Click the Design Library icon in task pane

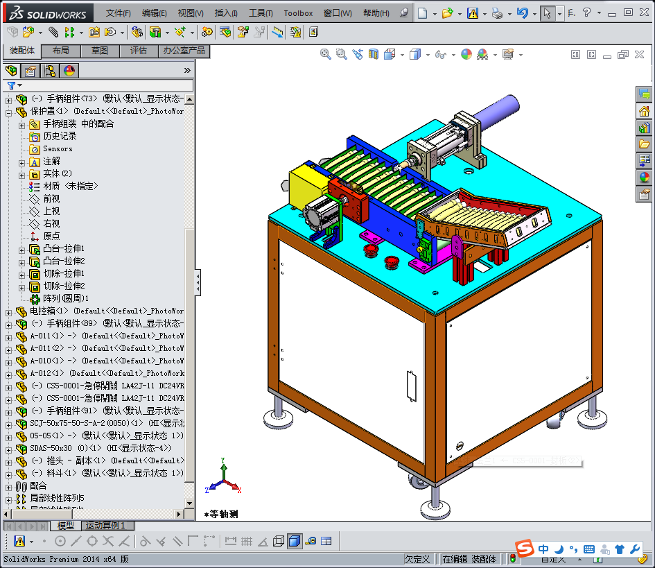(644, 127)
